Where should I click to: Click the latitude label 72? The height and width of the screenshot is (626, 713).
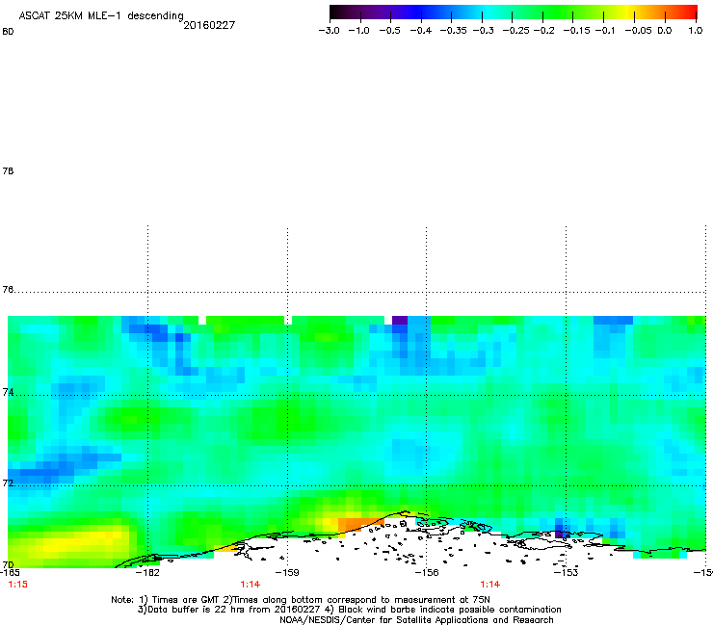click(x=8, y=483)
